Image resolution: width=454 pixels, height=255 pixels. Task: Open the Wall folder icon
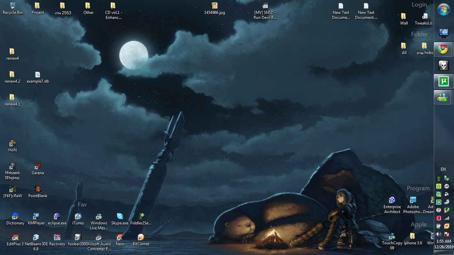click(x=404, y=19)
